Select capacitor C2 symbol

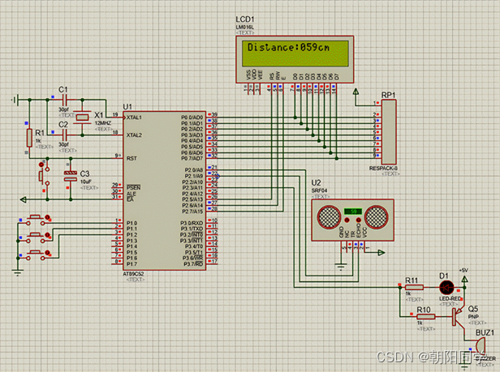tap(65, 135)
